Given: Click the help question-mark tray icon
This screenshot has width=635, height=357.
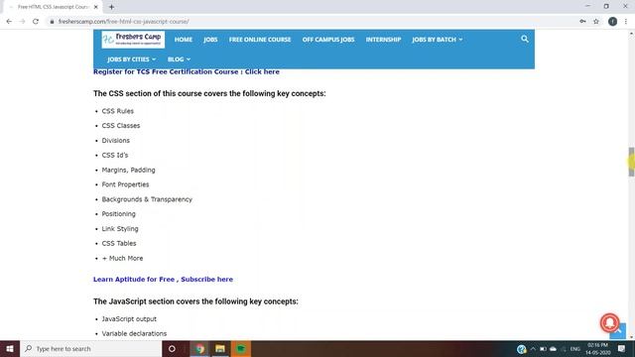Looking at the screenshot, I should [x=521, y=349].
